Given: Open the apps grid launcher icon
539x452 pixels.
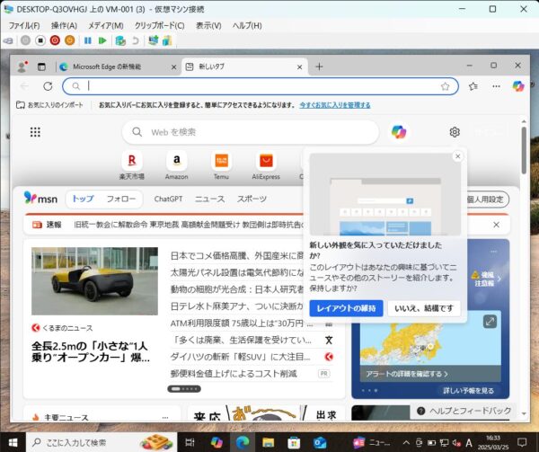Looking at the screenshot, I should click(35, 132).
